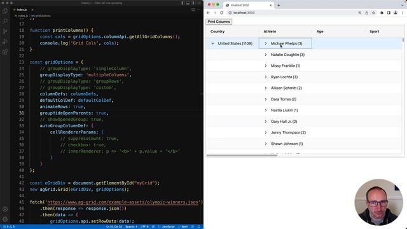Click the Print Columns button
This screenshot has height=229, width=407.
point(219,22)
